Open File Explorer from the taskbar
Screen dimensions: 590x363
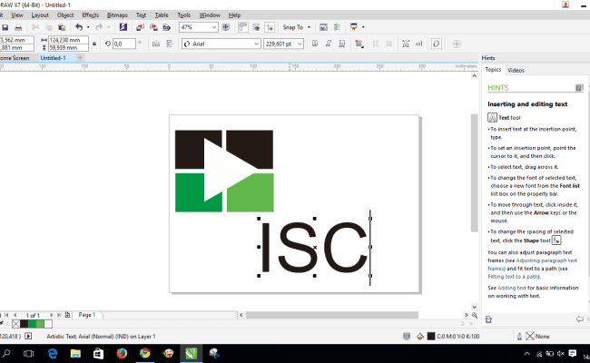[x=75, y=353]
